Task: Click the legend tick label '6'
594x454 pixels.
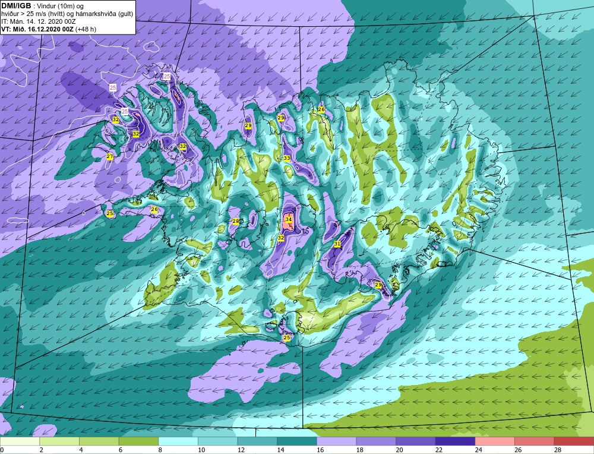Action: click(121, 450)
